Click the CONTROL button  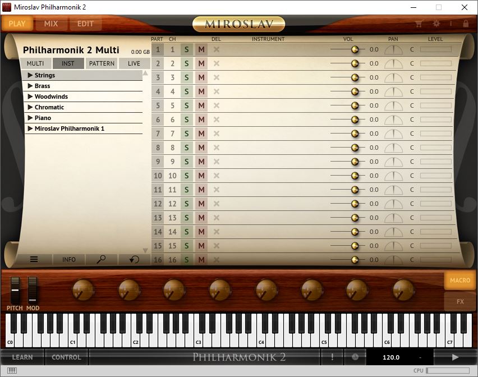coord(66,357)
